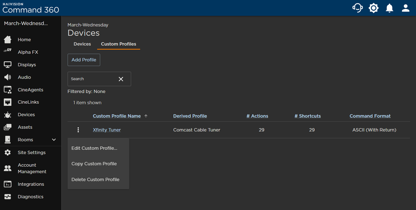Clear the search with the X icon
Image resolution: width=416 pixels, height=210 pixels.
tap(121, 79)
